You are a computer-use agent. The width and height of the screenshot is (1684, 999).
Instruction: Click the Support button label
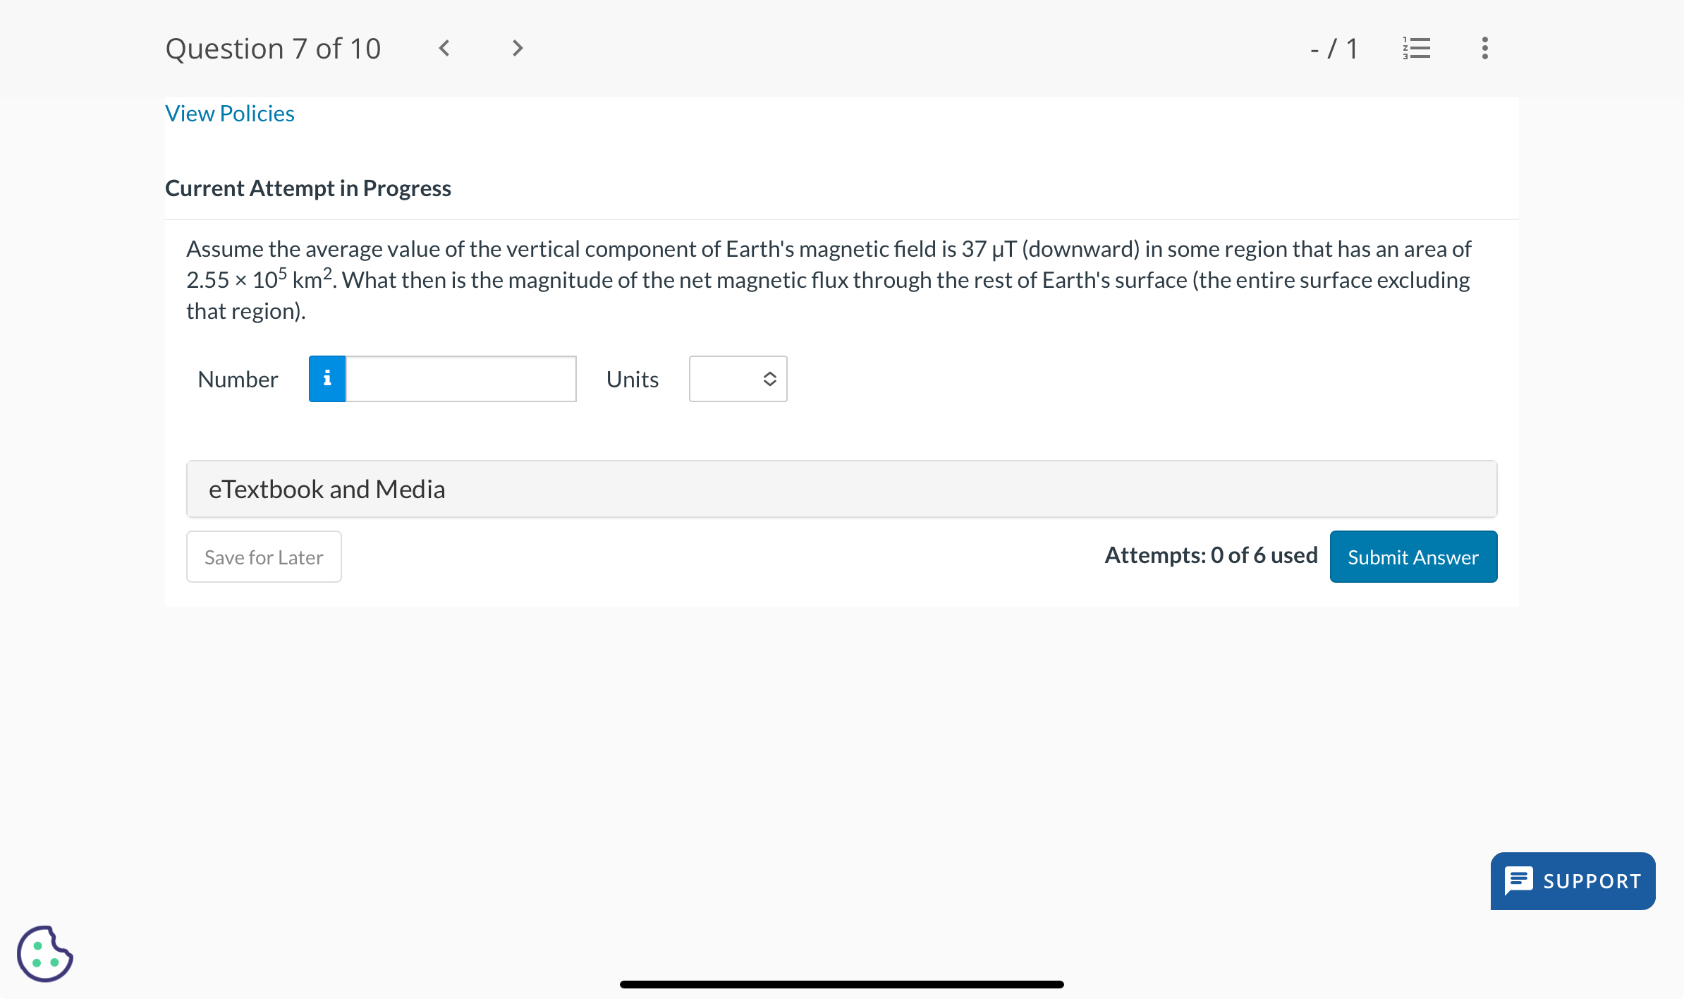tap(1592, 881)
